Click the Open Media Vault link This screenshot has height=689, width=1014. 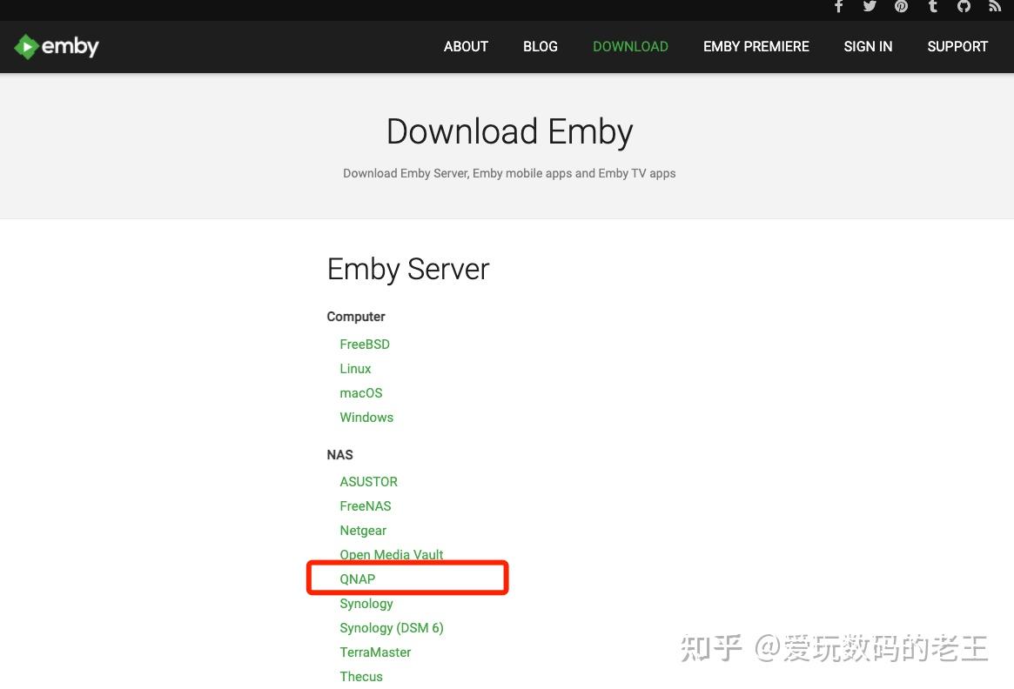pos(392,554)
